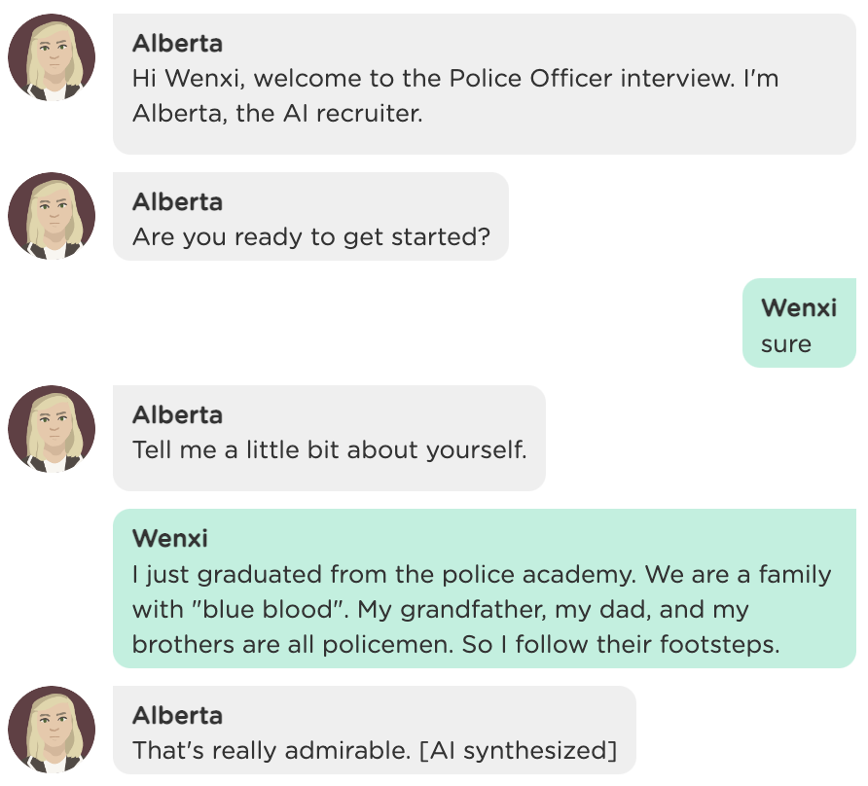Viewport: 868px width, 786px height.
Task: Click the 'Are you ready to get started?' message
Action: pyautogui.click(x=310, y=216)
